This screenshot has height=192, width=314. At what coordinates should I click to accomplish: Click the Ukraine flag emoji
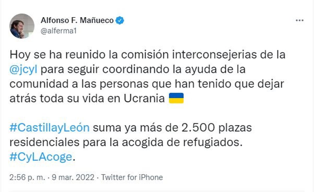[x=176, y=98]
